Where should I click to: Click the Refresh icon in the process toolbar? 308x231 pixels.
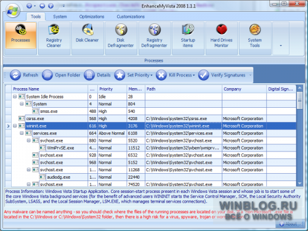point(15,75)
